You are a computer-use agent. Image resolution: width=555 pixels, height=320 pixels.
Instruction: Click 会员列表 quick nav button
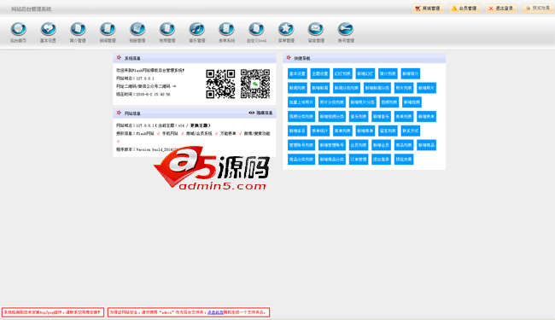click(x=359, y=145)
